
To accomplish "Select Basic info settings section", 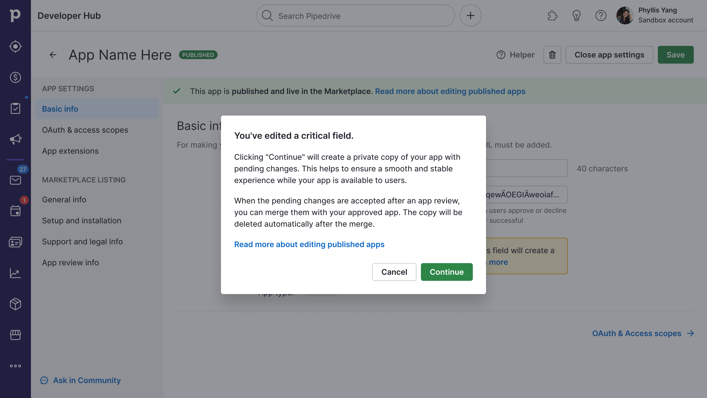I will 60,108.
